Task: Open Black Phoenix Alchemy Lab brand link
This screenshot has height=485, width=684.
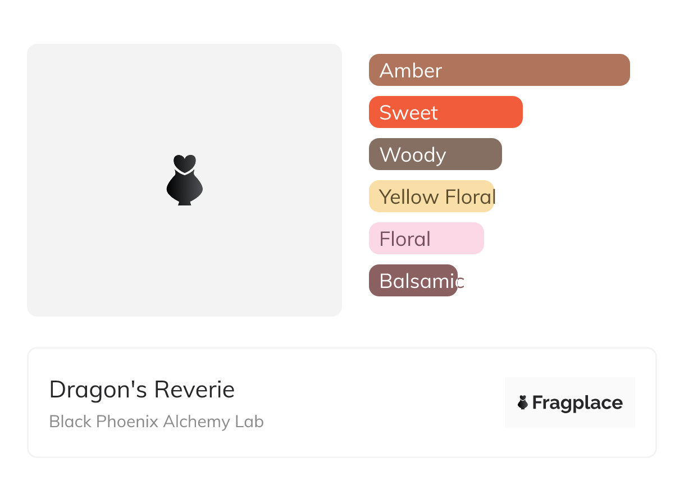Action: [x=156, y=422]
